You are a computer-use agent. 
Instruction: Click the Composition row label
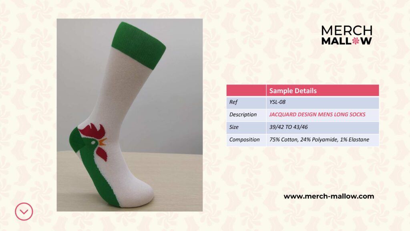[245, 140]
